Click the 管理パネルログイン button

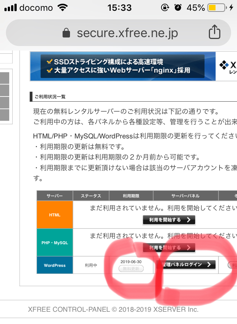pyautogui.click(x=186, y=265)
